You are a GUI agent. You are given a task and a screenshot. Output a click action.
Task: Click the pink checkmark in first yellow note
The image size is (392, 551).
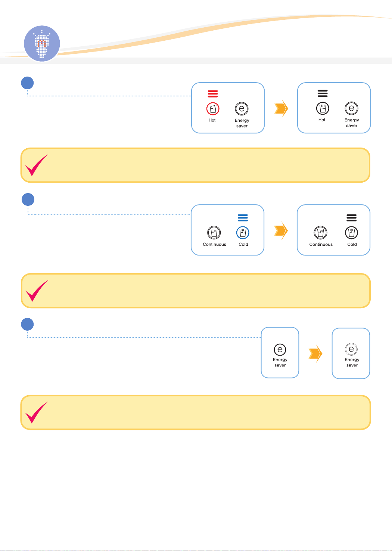click(x=37, y=165)
